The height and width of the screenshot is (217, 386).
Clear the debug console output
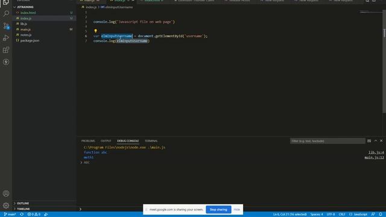(369, 141)
